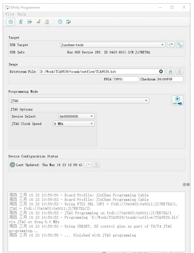The height and width of the screenshot is (253, 194).
Task: Click the gray configuration status indicator
Action: tap(12, 165)
